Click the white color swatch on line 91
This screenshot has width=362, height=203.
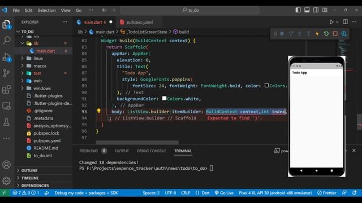click(164, 98)
